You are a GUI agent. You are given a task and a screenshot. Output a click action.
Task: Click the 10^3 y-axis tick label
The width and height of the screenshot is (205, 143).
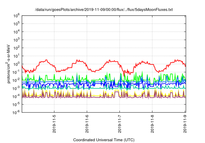pos(16,40)
